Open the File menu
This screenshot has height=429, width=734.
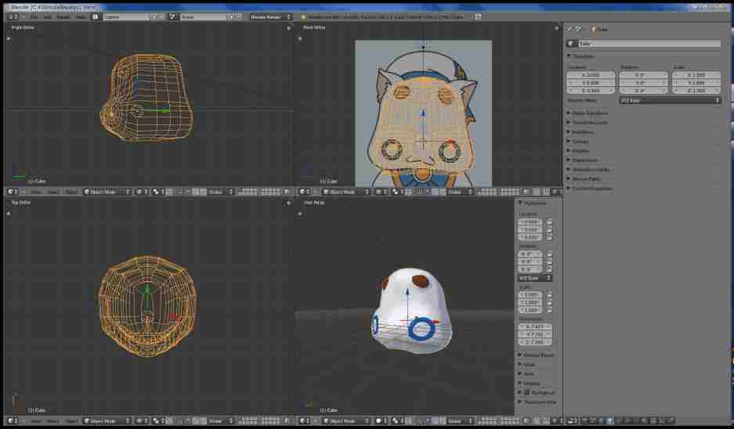point(34,17)
